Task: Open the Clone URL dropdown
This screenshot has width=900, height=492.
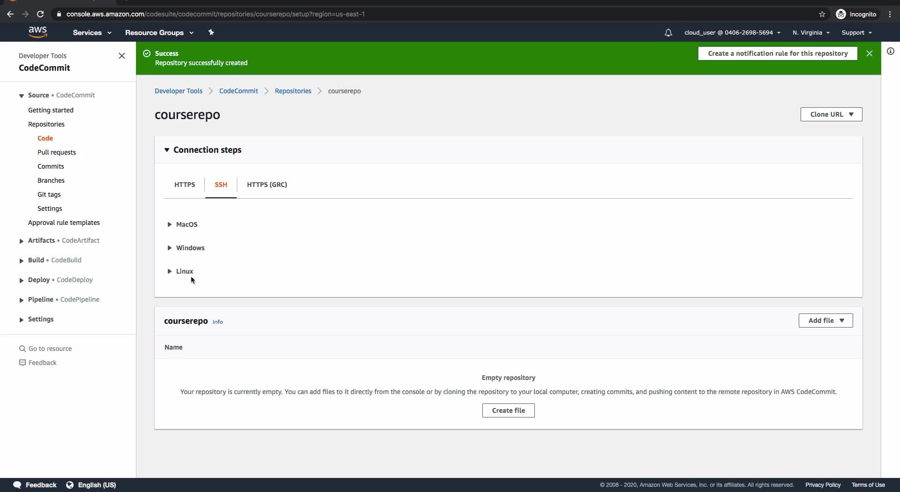Action: (x=831, y=114)
